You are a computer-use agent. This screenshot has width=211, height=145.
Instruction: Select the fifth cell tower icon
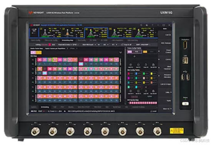tap(138, 33)
